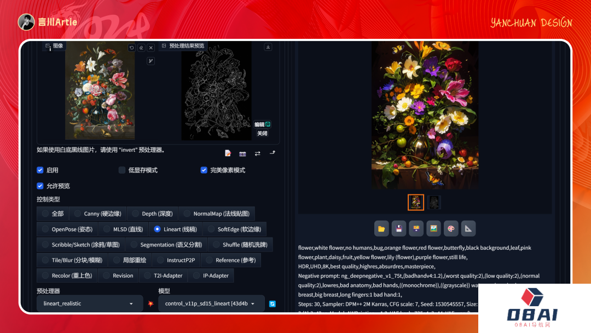Click the 预处理结果预览 preview label
The height and width of the screenshot is (333, 591).
(x=183, y=46)
